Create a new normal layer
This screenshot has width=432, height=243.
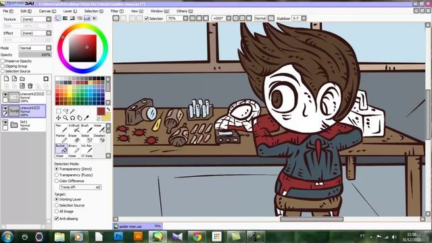pyautogui.click(x=6, y=79)
